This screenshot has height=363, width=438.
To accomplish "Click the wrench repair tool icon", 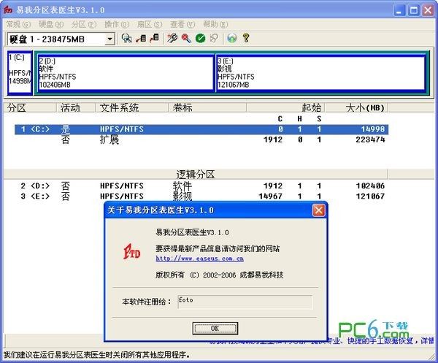I will click(x=172, y=38).
